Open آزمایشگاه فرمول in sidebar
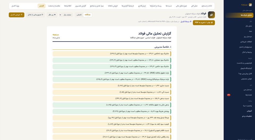 click(239, 68)
